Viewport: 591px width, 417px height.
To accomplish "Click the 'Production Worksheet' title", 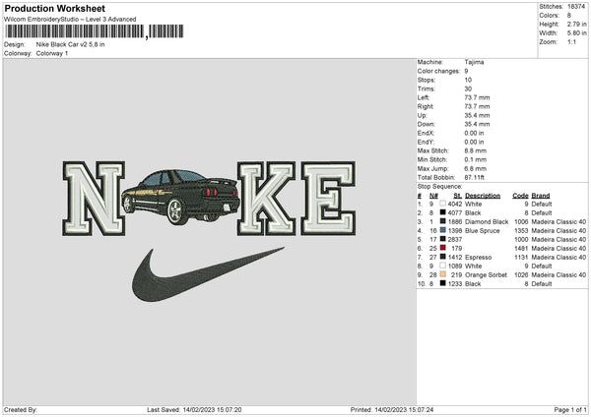I will tap(54, 8).
